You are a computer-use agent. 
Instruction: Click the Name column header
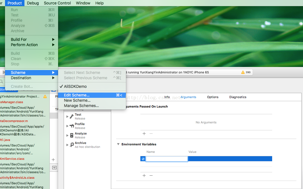tap(151, 152)
